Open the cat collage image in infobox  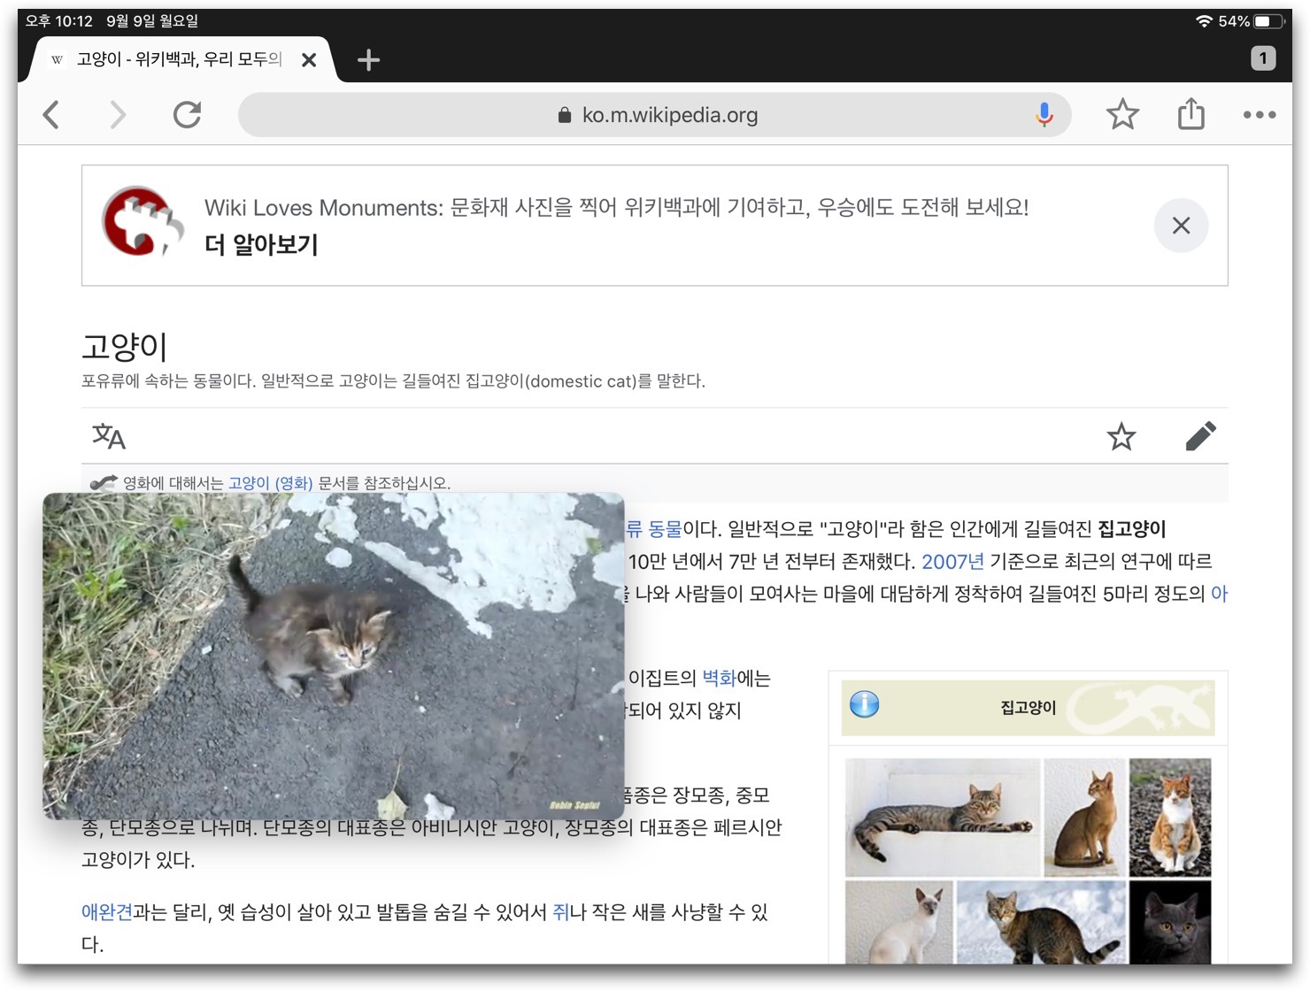click(x=1028, y=861)
